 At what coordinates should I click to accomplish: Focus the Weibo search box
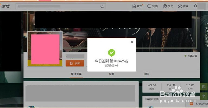tap(61, 6)
